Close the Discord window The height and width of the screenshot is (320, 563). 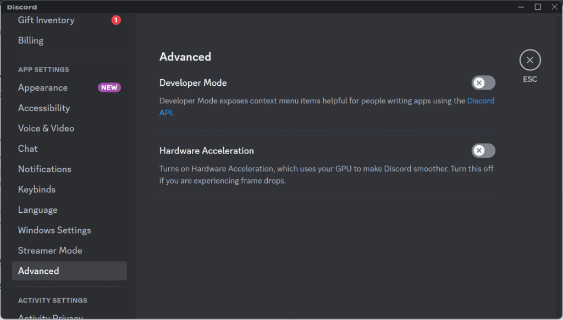(554, 7)
